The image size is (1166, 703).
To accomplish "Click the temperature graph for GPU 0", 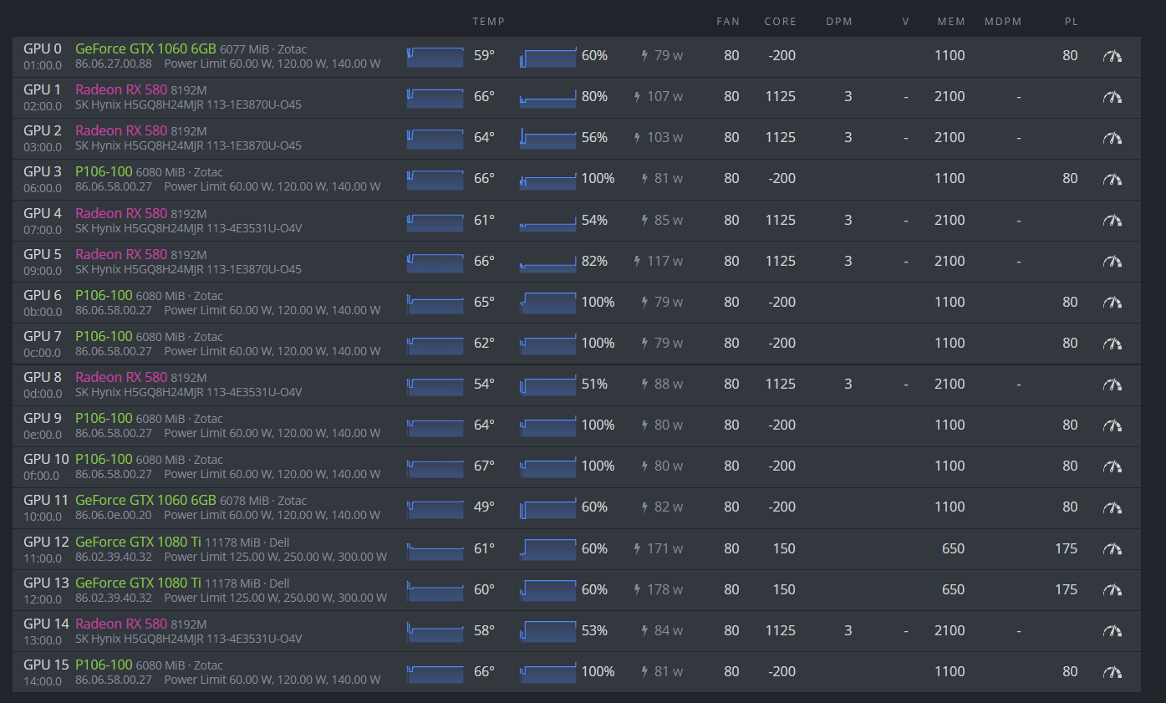I will click(435, 57).
